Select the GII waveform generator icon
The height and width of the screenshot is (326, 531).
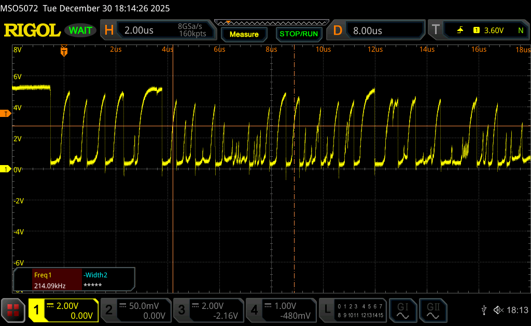(432, 309)
